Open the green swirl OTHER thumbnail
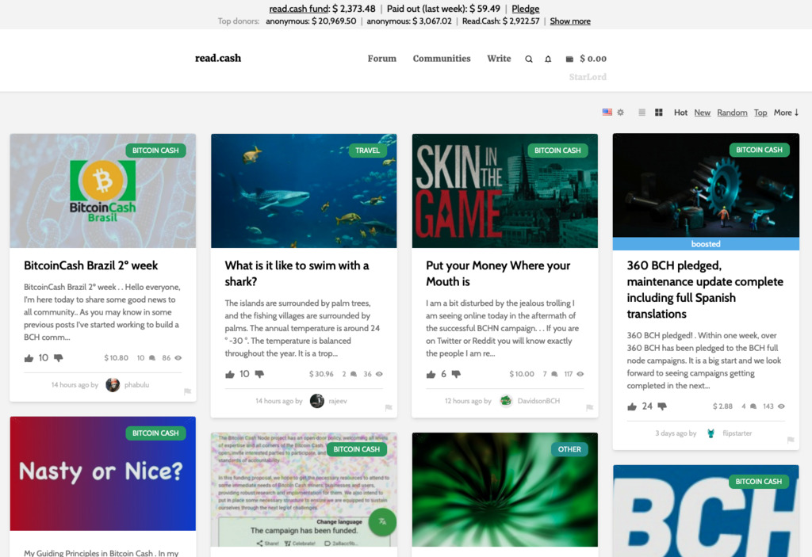The width and height of the screenshot is (812, 557). (505, 489)
